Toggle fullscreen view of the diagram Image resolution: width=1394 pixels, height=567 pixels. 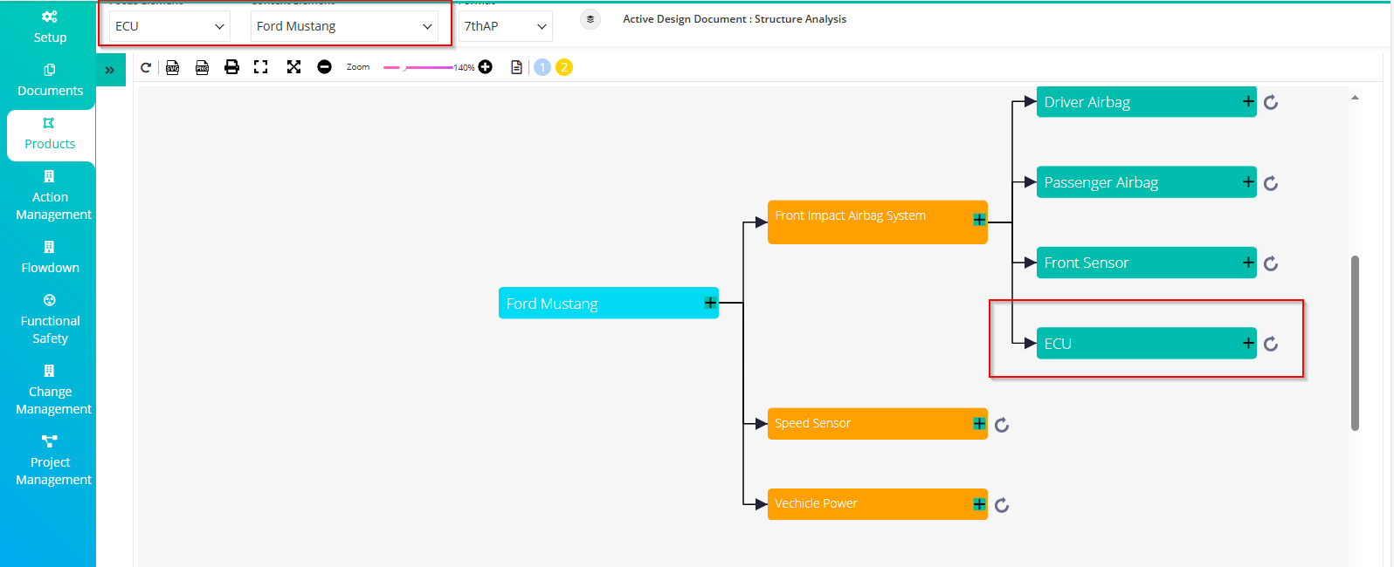(260, 67)
